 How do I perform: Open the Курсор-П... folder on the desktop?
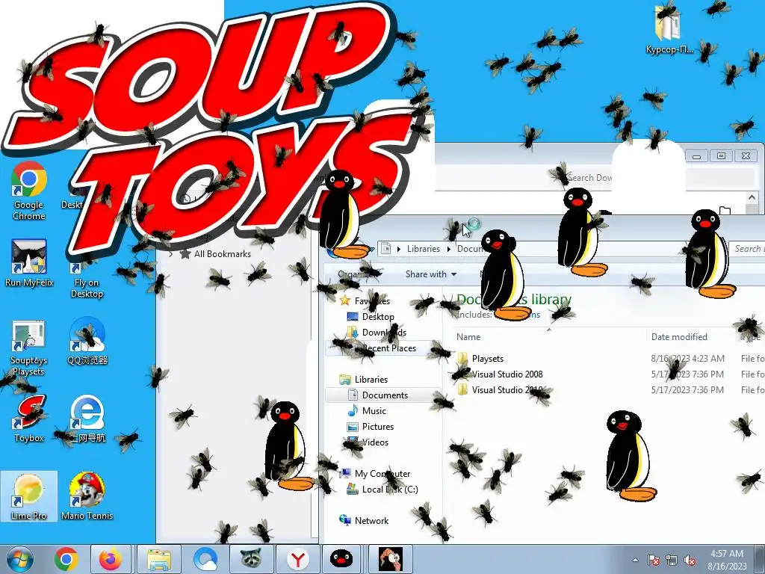(669, 30)
